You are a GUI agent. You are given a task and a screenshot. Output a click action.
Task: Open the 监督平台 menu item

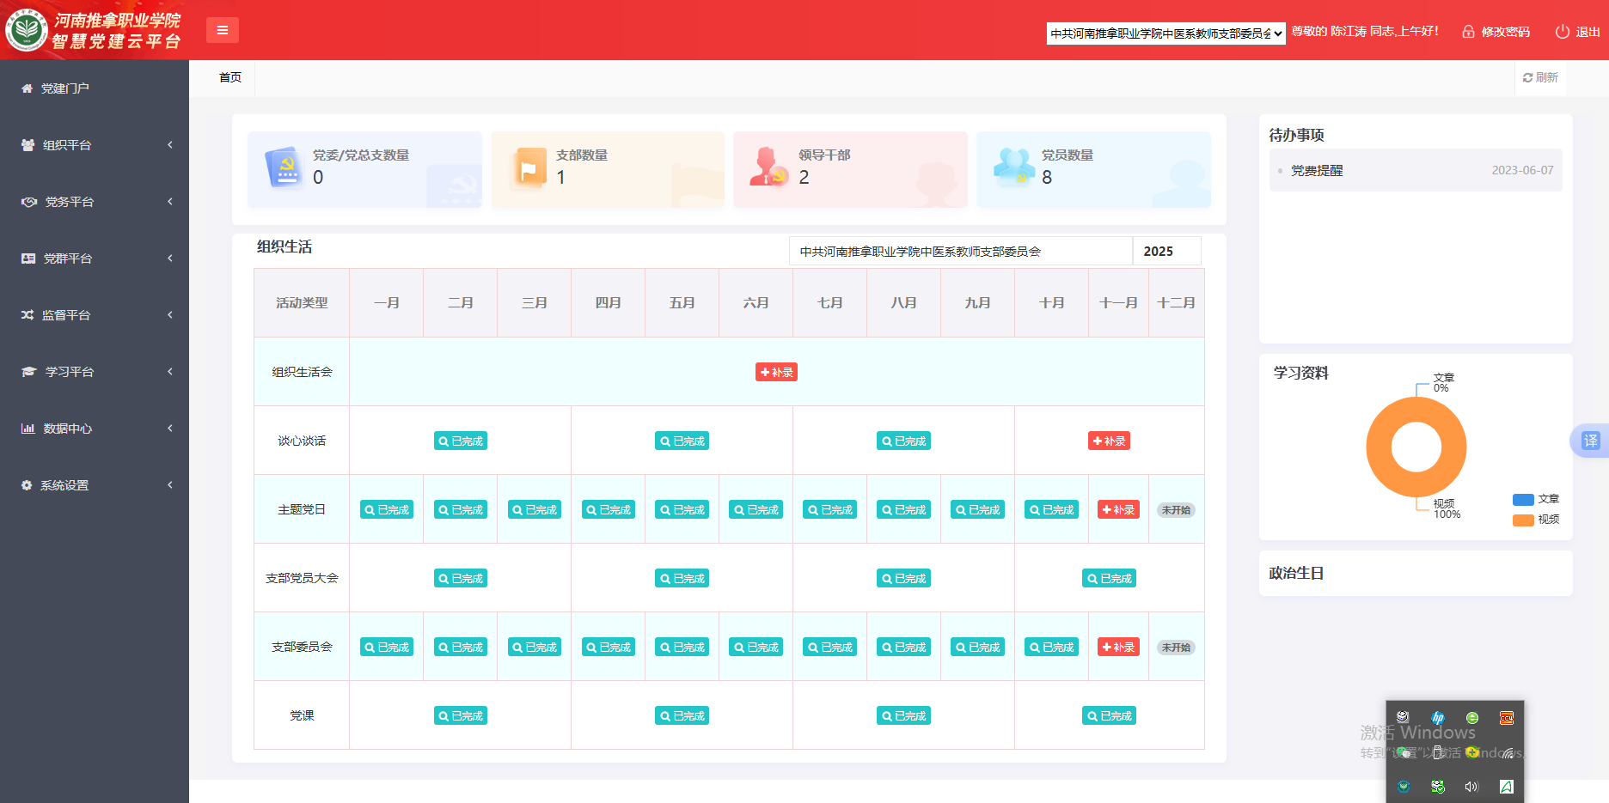tap(95, 315)
